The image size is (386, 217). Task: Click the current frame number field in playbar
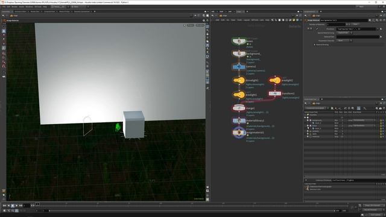27,205
